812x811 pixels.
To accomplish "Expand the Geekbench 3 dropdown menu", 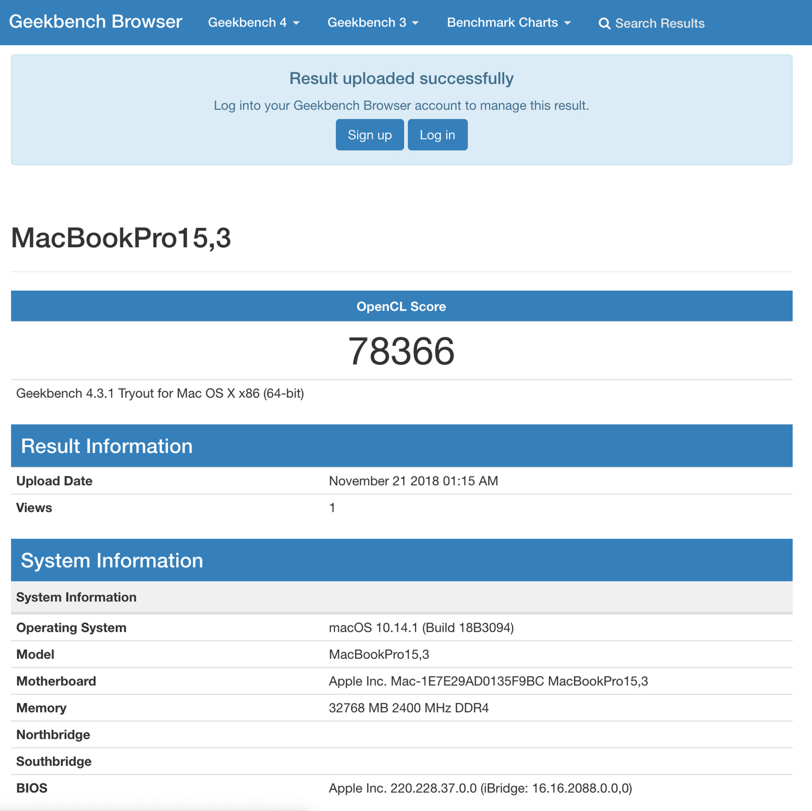I will pos(373,22).
